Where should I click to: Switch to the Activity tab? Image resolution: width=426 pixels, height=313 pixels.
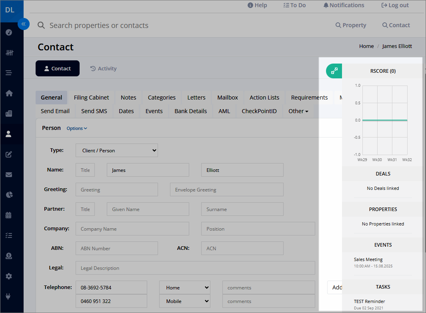(104, 68)
